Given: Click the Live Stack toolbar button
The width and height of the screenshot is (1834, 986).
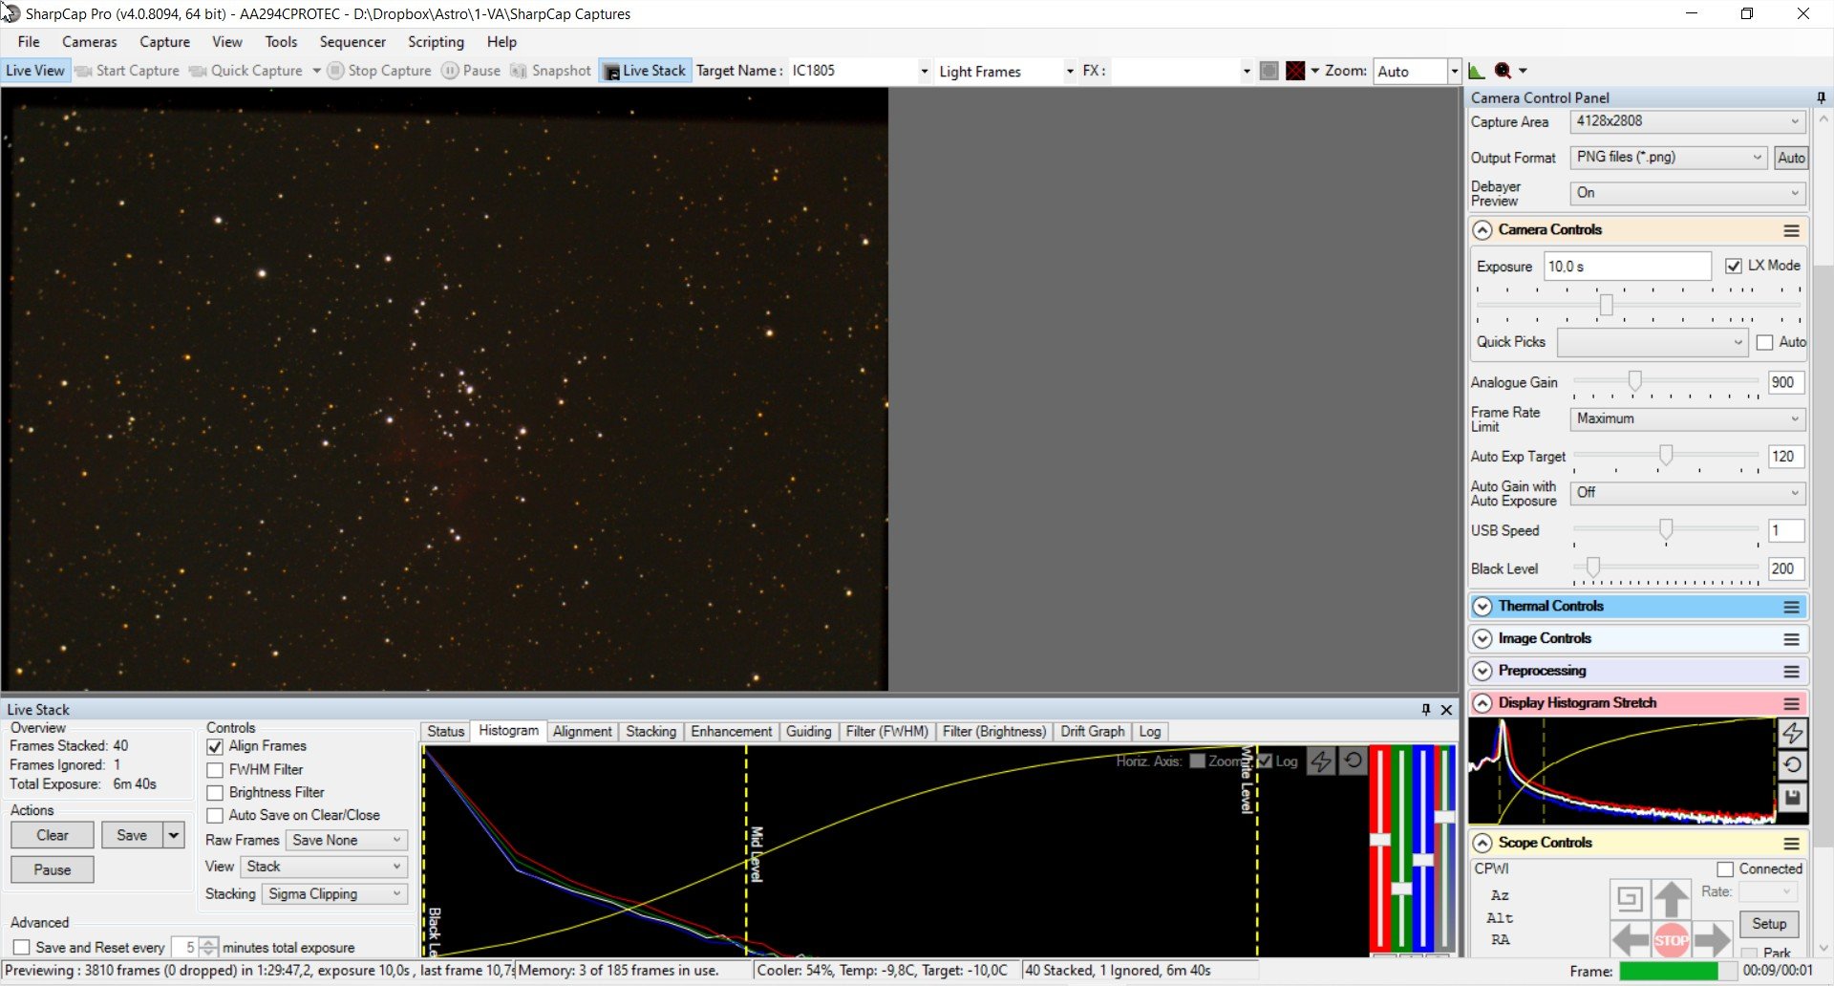Looking at the screenshot, I should (x=645, y=71).
